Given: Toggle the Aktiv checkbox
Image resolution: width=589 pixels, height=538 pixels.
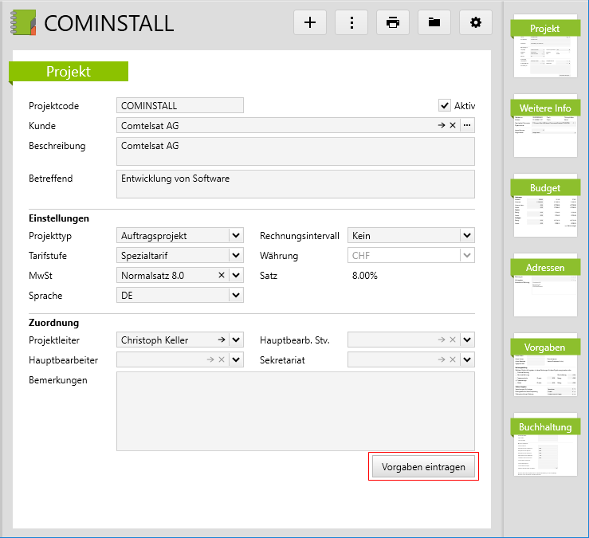Looking at the screenshot, I should click(445, 105).
